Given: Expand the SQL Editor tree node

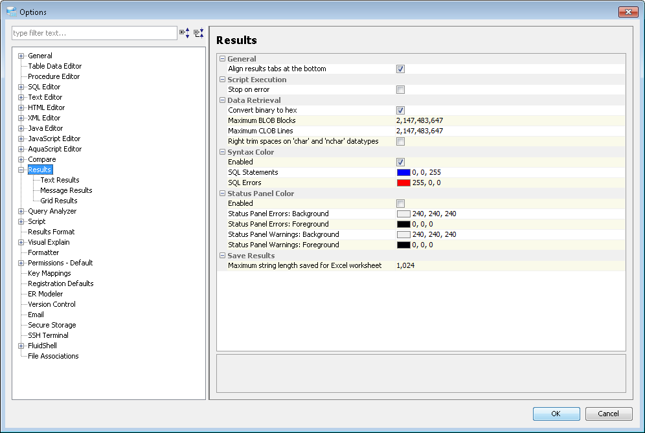Looking at the screenshot, I should pyautogui.click(x=21, y=87).
